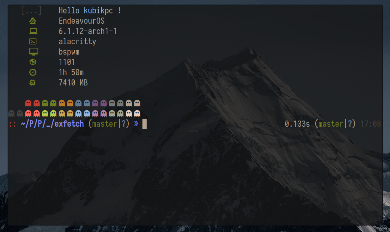This screenshot has height=232, width=390.
Task: Click the » prompt arrow symbol
Action: coord(137,124)
